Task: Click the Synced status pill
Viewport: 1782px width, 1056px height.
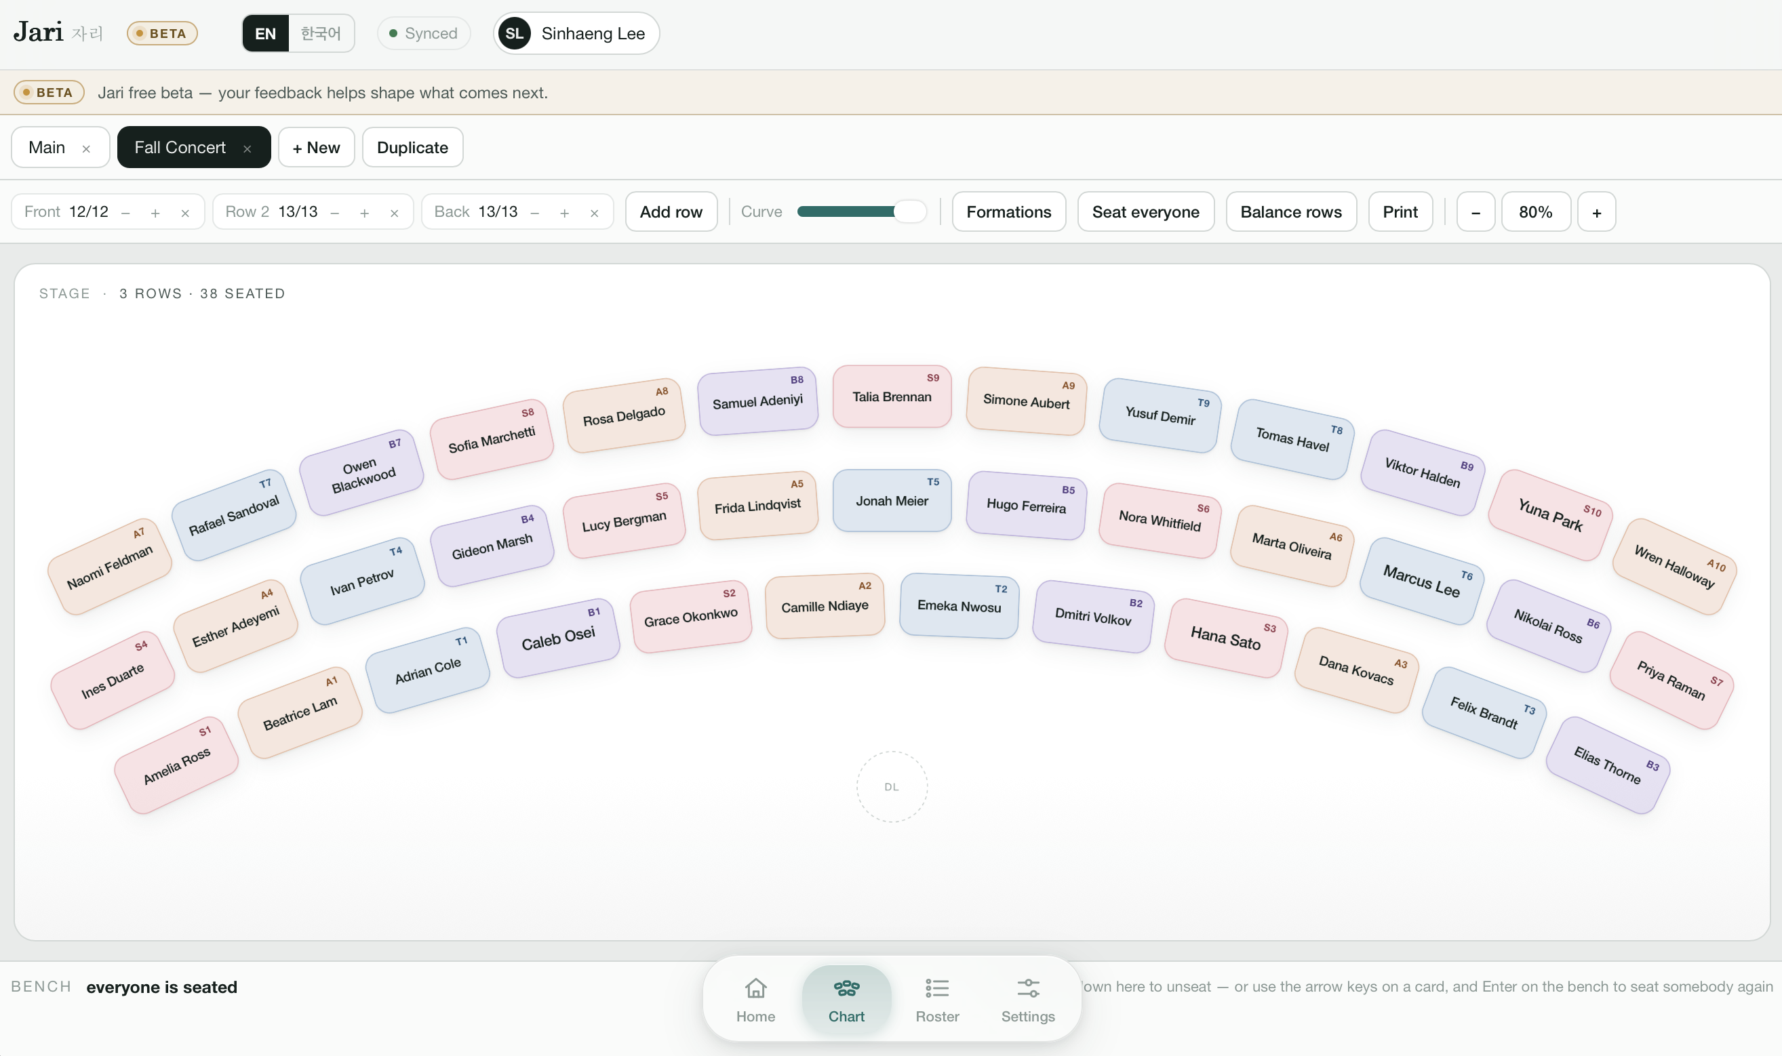Action: (423, 33)
